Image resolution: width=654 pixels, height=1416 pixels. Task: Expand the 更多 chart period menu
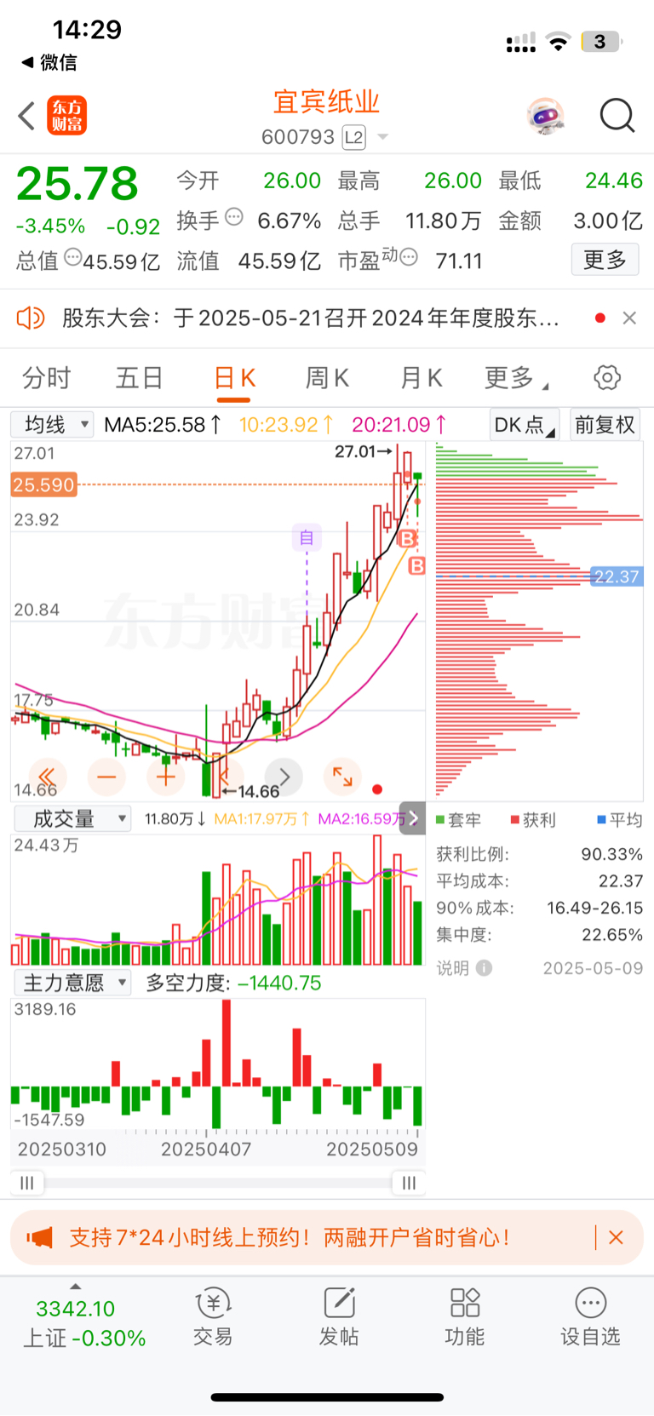pos(516,378)
